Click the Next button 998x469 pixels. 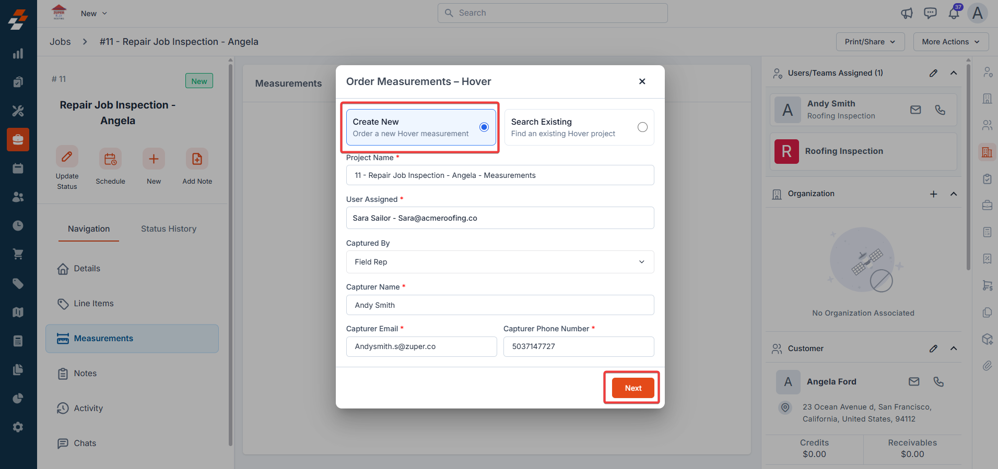click(633, 388)
